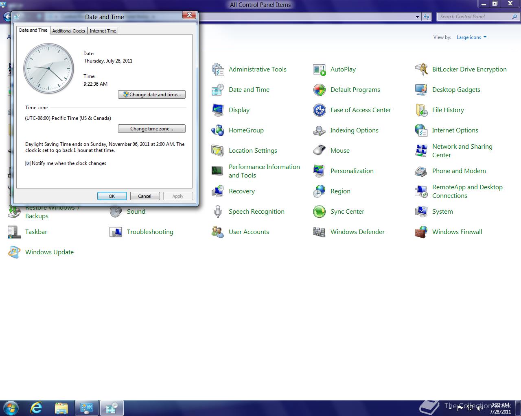Open Speech Recognition microphone icon

pyautogui.click(x=218, y=212)
